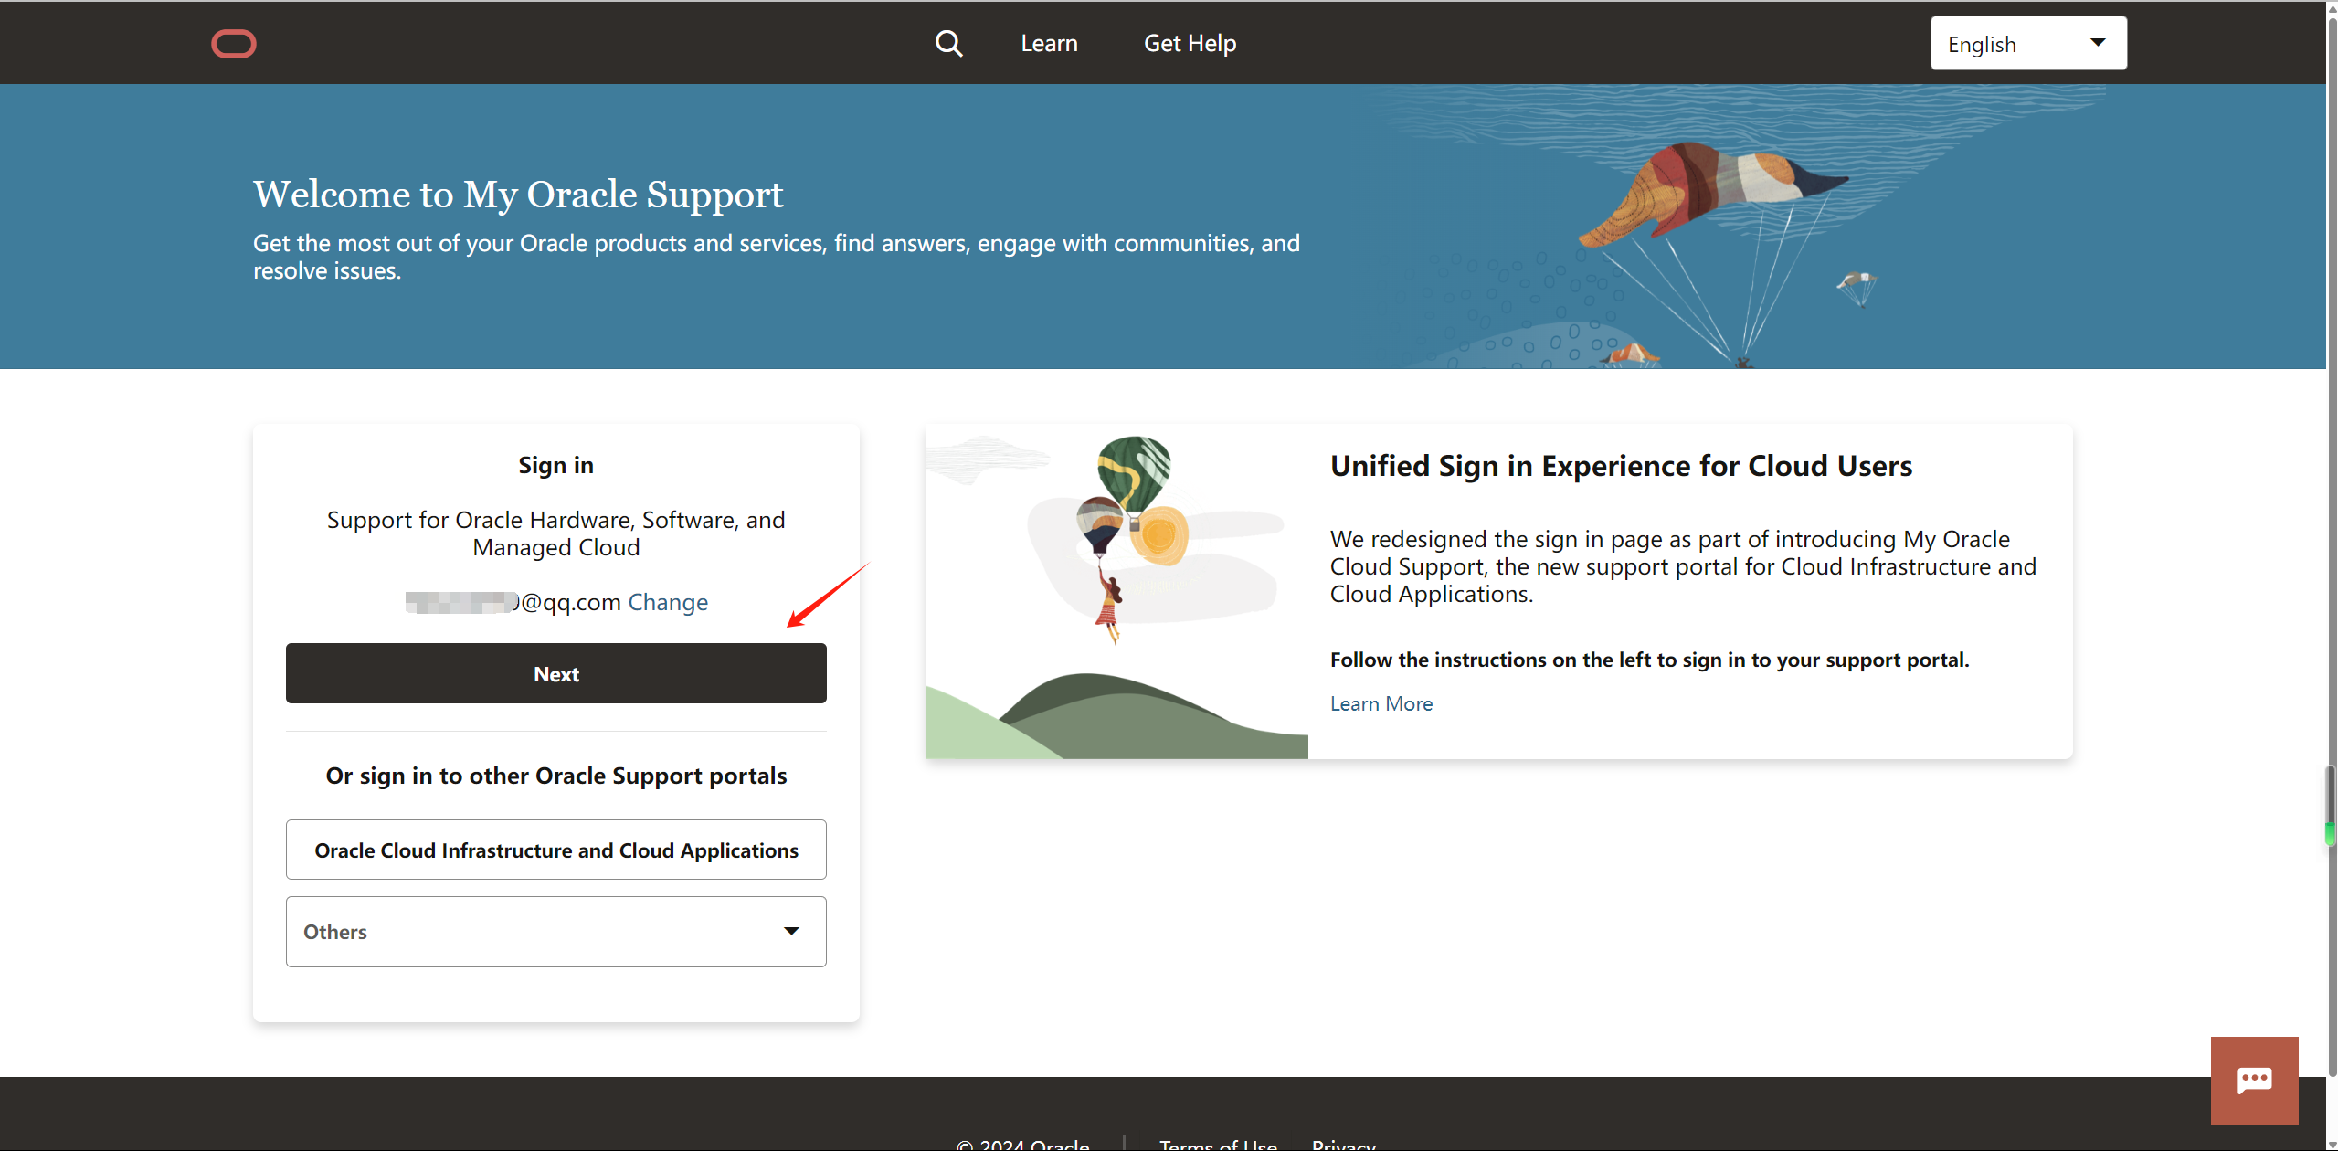Click the English dropdown arrow

pos(2098,43)
